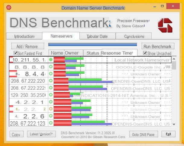
Task: Switch to the Conclusions tab
Action: point(134,36)
